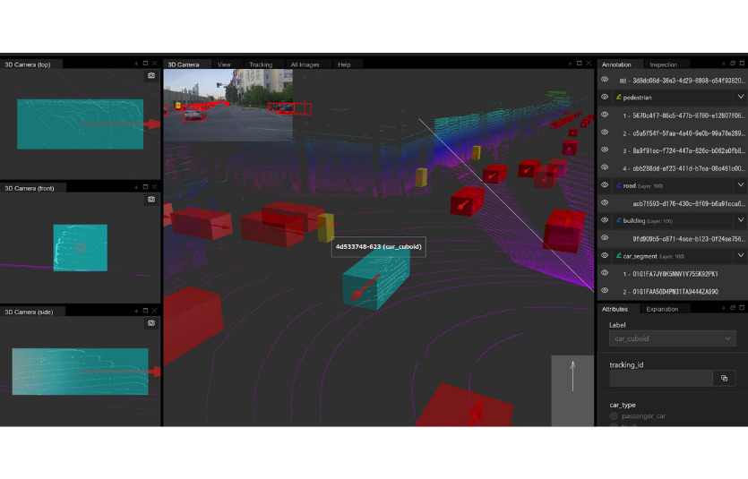The width and height of the screenshot is (748, 479).
Task: Open the All Images tab
Action: pyautogui.click(x=304, y=64)
